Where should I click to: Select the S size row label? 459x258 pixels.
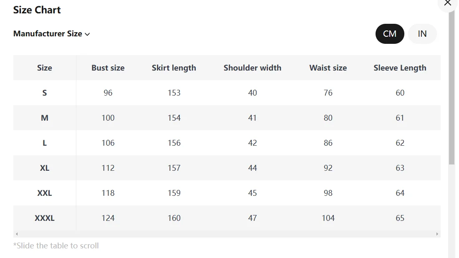pyautogui.click(x=45, y=93)
